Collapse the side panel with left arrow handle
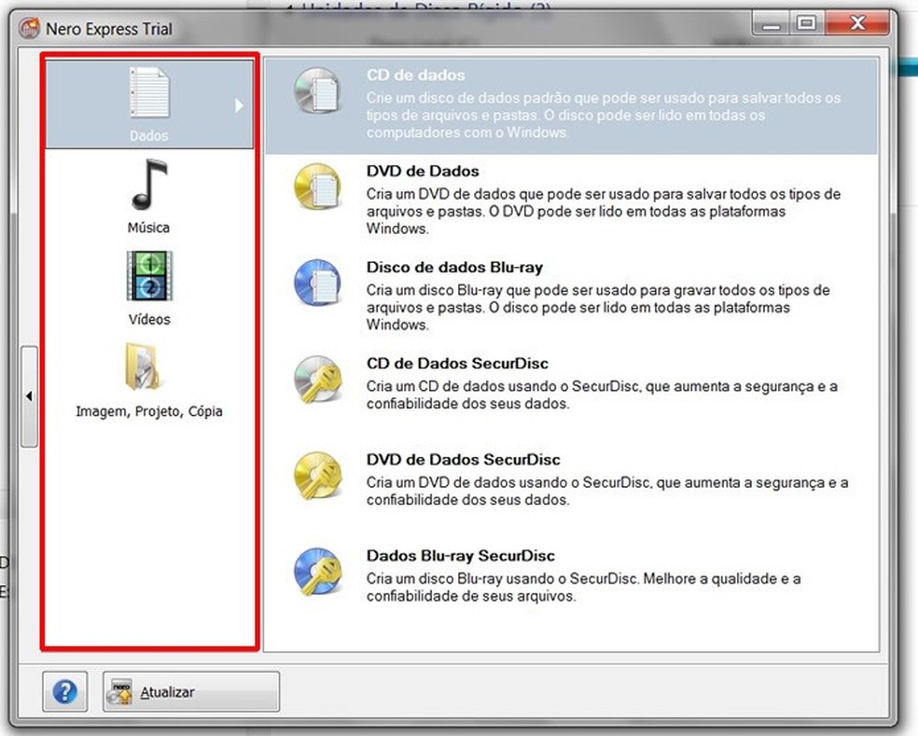Screen dimensions: 918x736 pyautogui.click(x=29, y=396)
